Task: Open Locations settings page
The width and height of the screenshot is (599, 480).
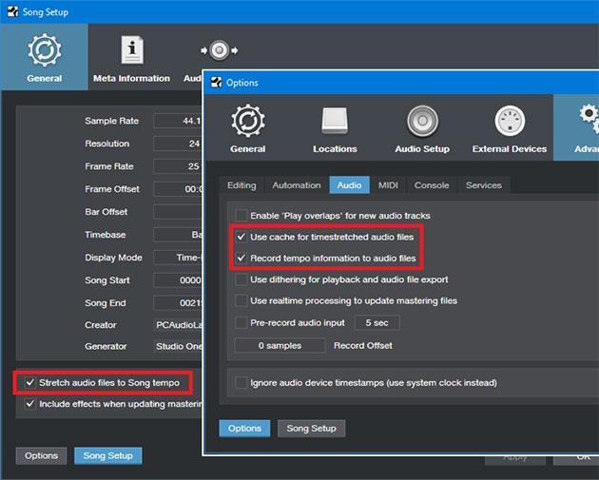Action: coord(335,122)
